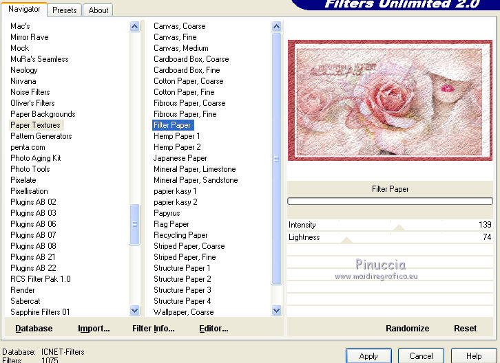The image size is (500, 363).
Task: Choose Mineral Paper, Sandstone filter
Action: (196, 180)
